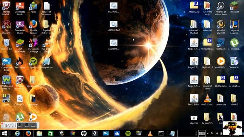Open the touch keyboard from taskbar

[202, 134]
